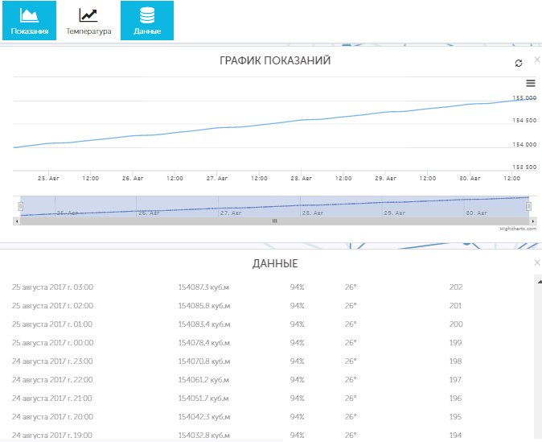The width and height of the screenshot is (542, 442).
Task: Click record number 199
Action: 456,343
